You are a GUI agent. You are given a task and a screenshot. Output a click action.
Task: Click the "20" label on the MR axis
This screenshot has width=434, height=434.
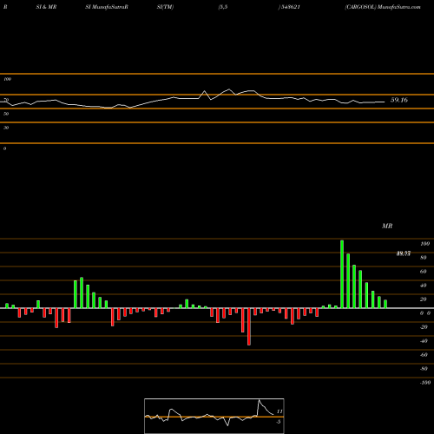tap(424, 299)
